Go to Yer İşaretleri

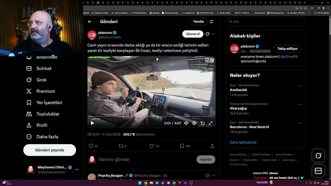(44, 103)
